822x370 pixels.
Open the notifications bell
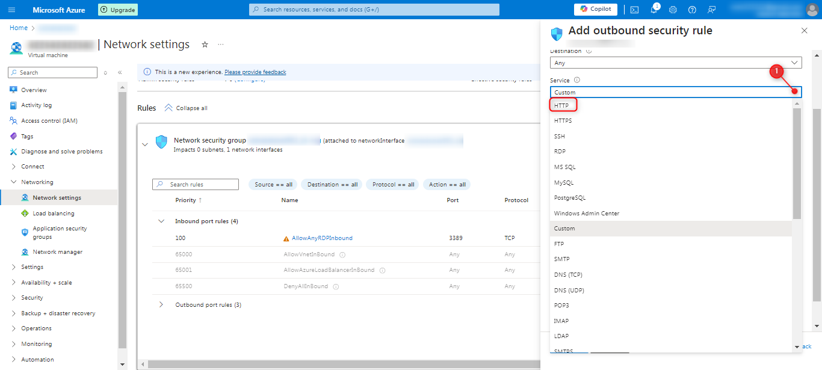(x=654, y=10)
